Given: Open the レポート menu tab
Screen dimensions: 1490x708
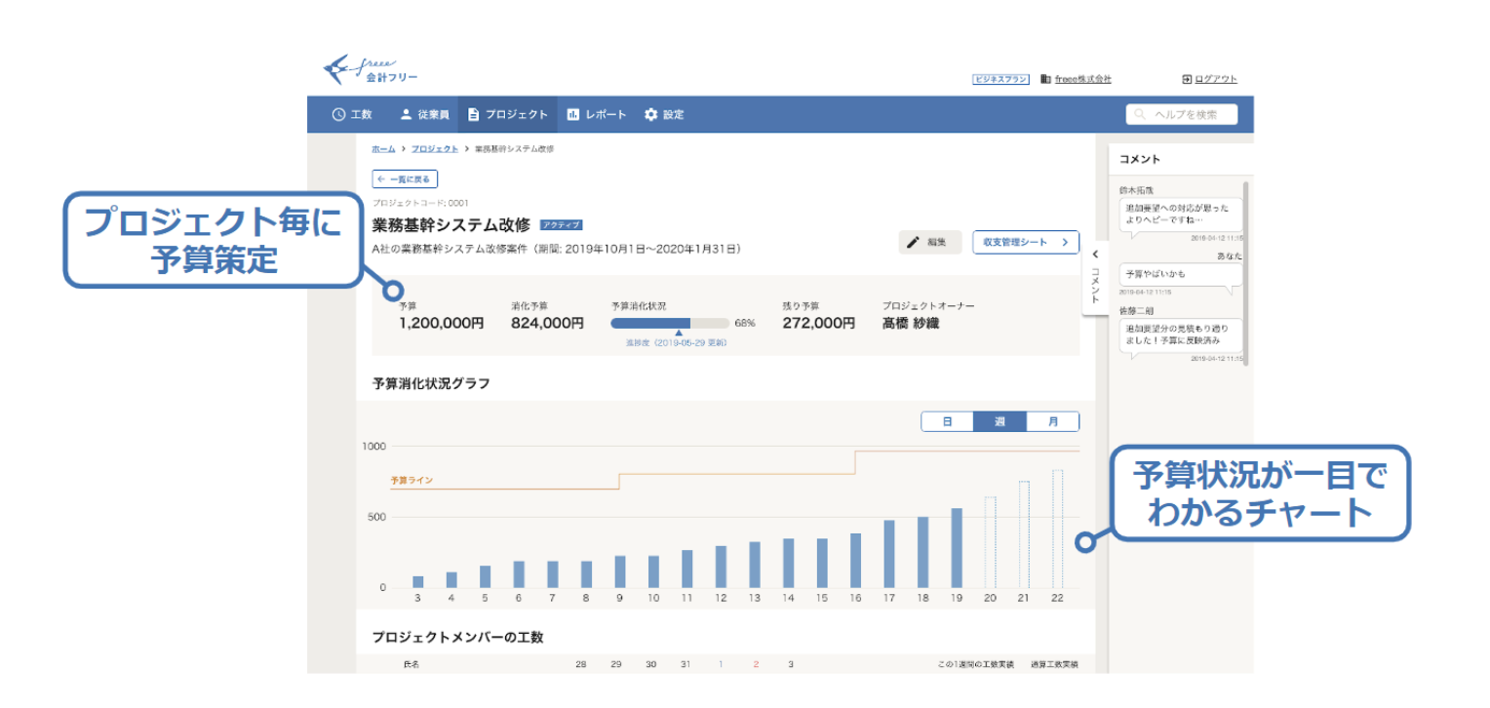Looking at the screenshot, I should point(597,114).
